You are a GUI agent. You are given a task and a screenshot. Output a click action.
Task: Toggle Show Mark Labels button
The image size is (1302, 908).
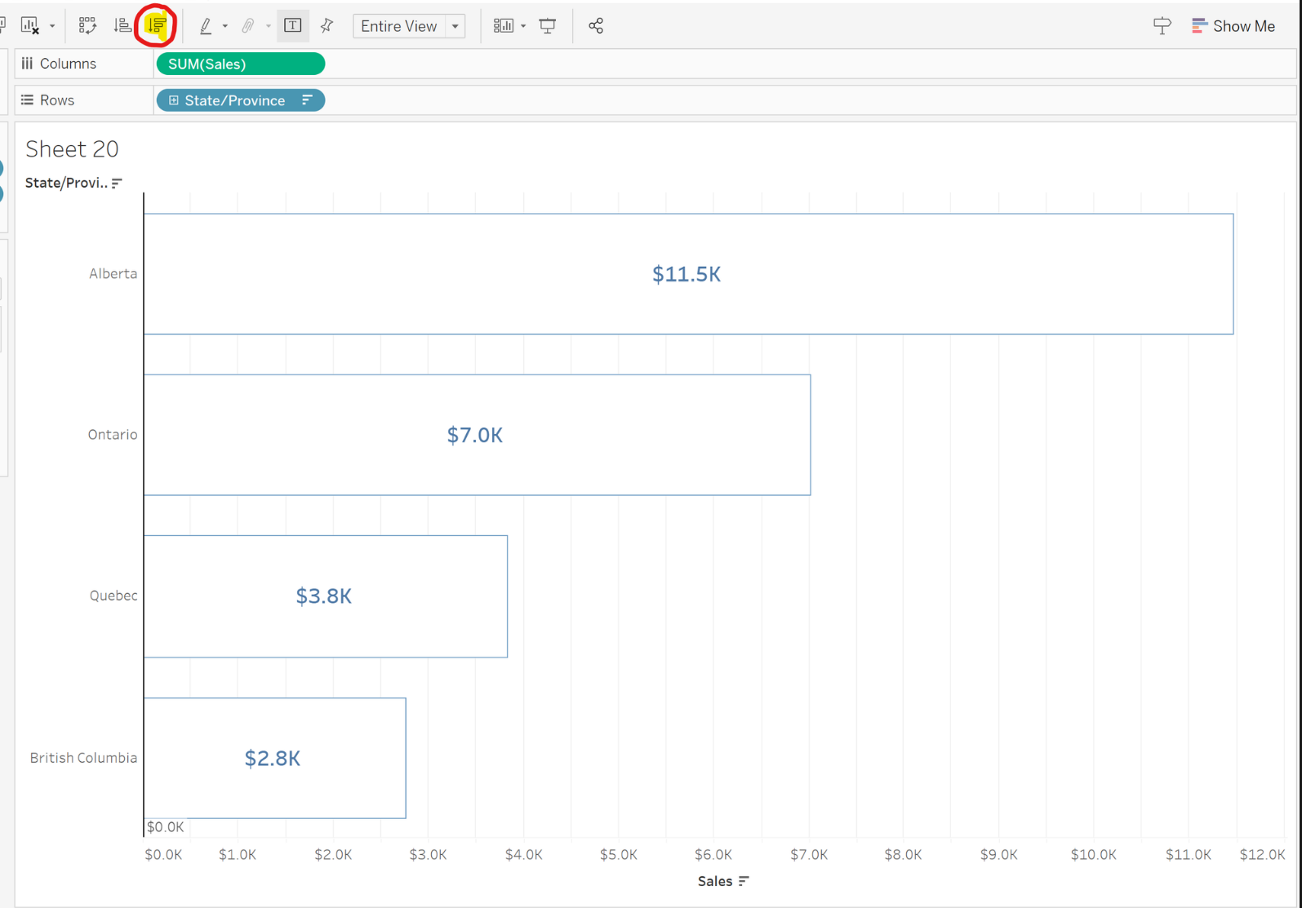tap(292, 26)
